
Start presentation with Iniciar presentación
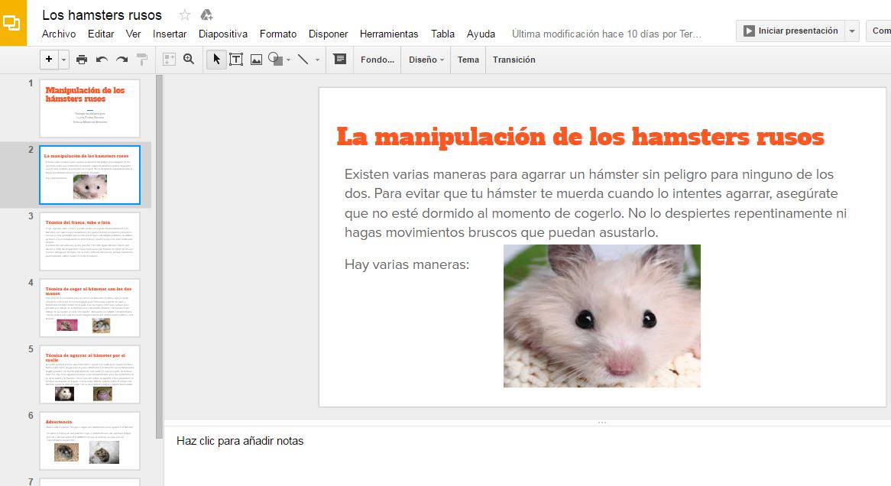[x=790, y=31]
